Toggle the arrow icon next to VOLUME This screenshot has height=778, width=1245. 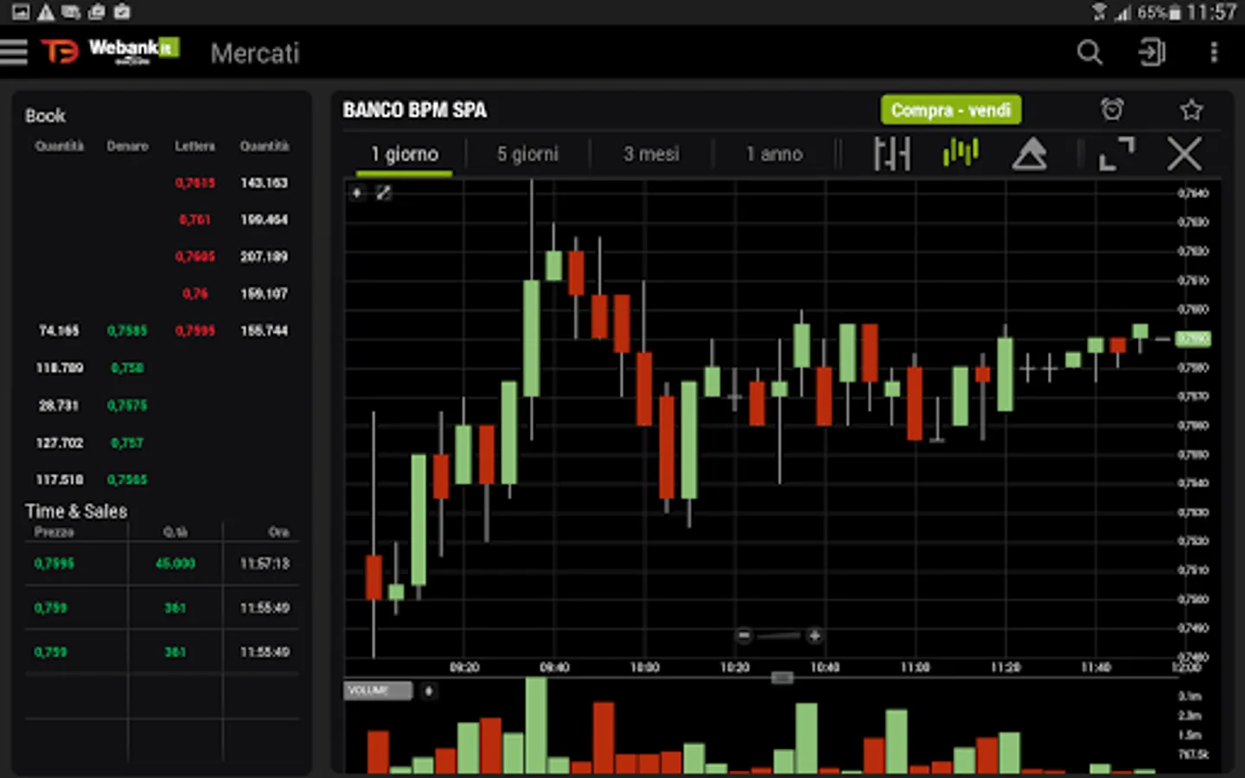(429, 691)
